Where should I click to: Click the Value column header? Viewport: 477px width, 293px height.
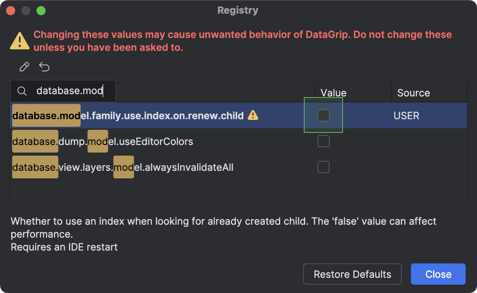[333, 93]
